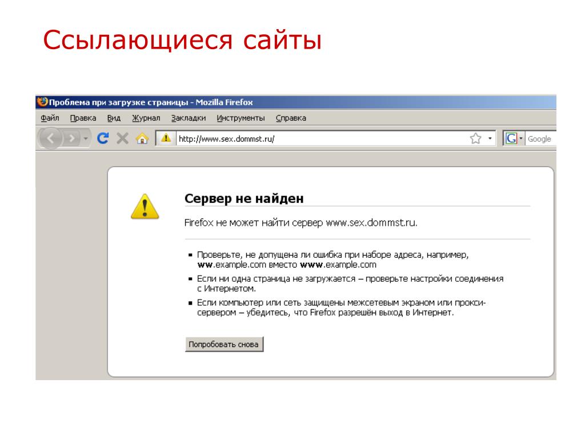Screen dimensions: 585x439
Task: Click the Firefox logo in the title bar
Action: (x=42, y=102)
